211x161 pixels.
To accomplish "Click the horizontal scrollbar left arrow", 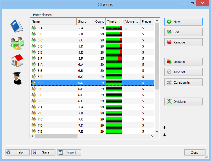I will tap(33, 136).
